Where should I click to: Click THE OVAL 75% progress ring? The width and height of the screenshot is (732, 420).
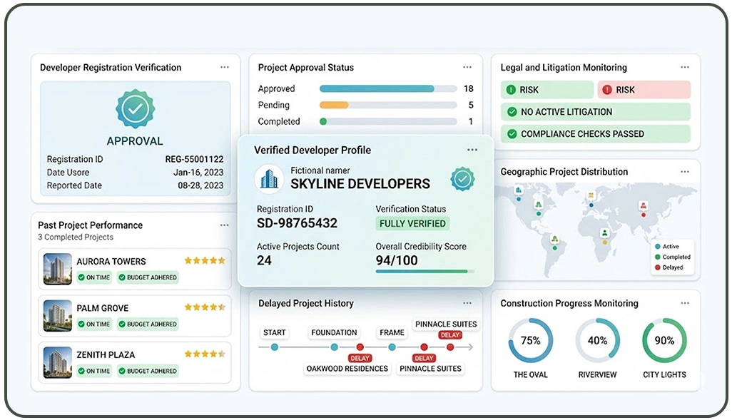(x=530, y=341)
